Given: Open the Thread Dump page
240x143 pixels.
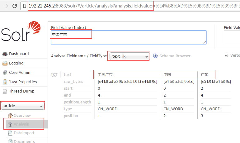Looking at the screenshot, I should pyautogui.click(x=21, y=91).
